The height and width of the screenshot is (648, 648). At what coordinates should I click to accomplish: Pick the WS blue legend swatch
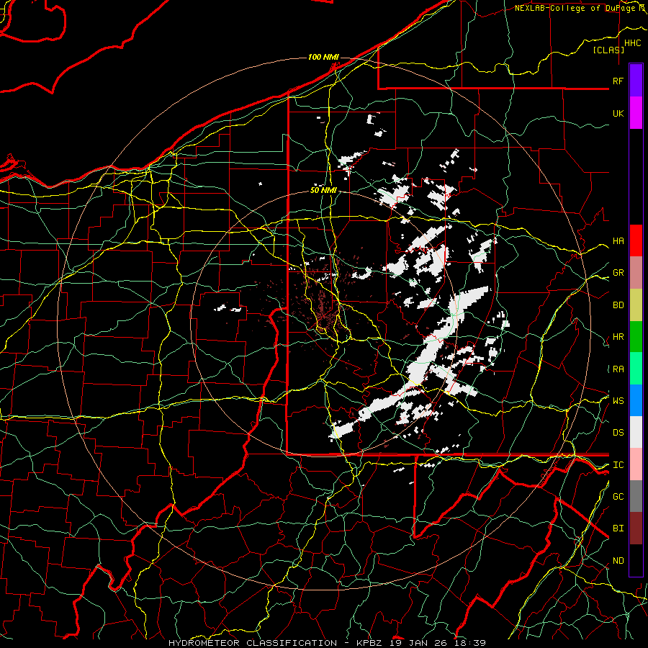pos(636,400)
